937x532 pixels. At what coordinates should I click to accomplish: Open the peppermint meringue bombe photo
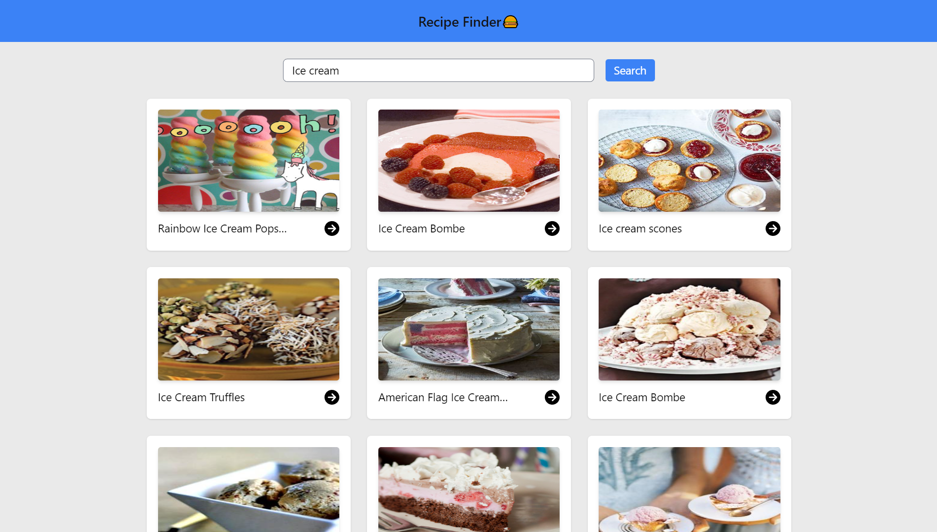[x=690, y=329]
